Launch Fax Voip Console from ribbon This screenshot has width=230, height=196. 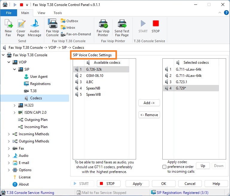pos(52,28)
